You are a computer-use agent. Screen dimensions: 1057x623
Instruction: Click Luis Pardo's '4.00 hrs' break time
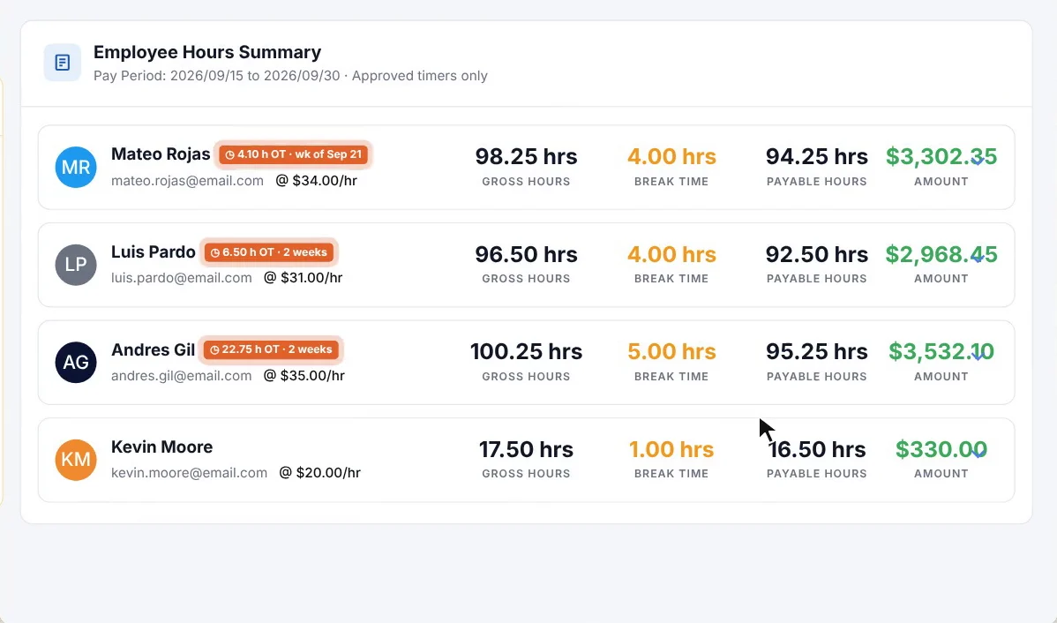(671, 254)
